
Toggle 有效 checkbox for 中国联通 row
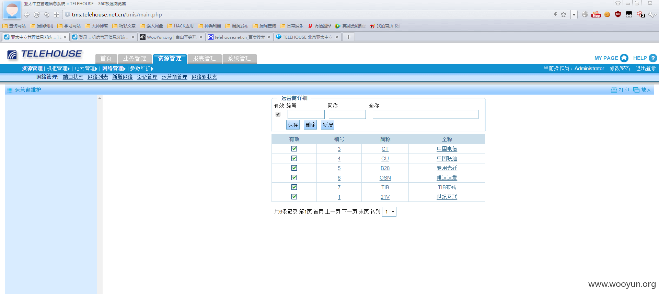pyautogui.click(x=294, y=158)
